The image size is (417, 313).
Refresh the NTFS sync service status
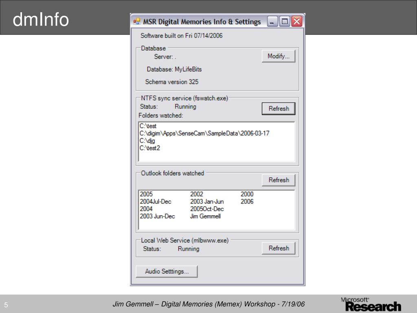(x=279, y=109)
